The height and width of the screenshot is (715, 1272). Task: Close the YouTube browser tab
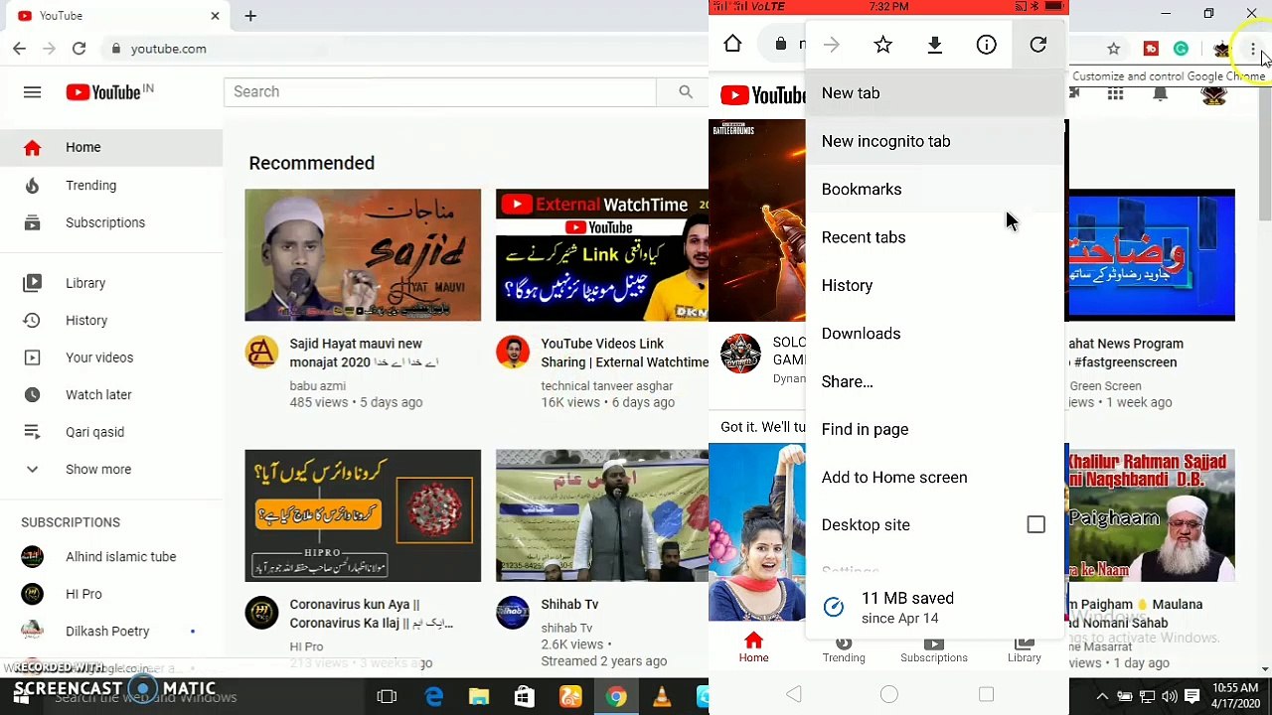pyautogui.click(x=215, y=15)
